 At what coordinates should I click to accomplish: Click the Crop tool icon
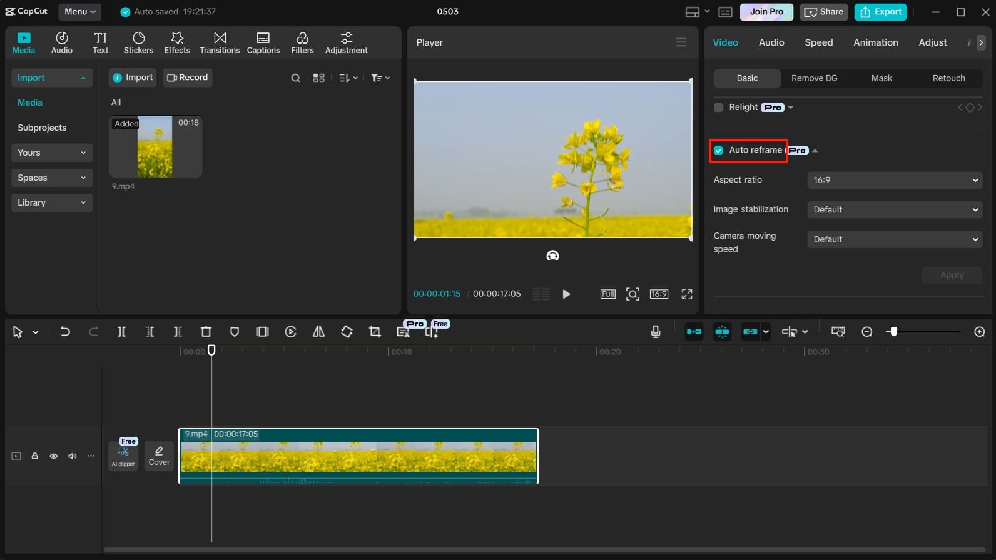point(375,332)
